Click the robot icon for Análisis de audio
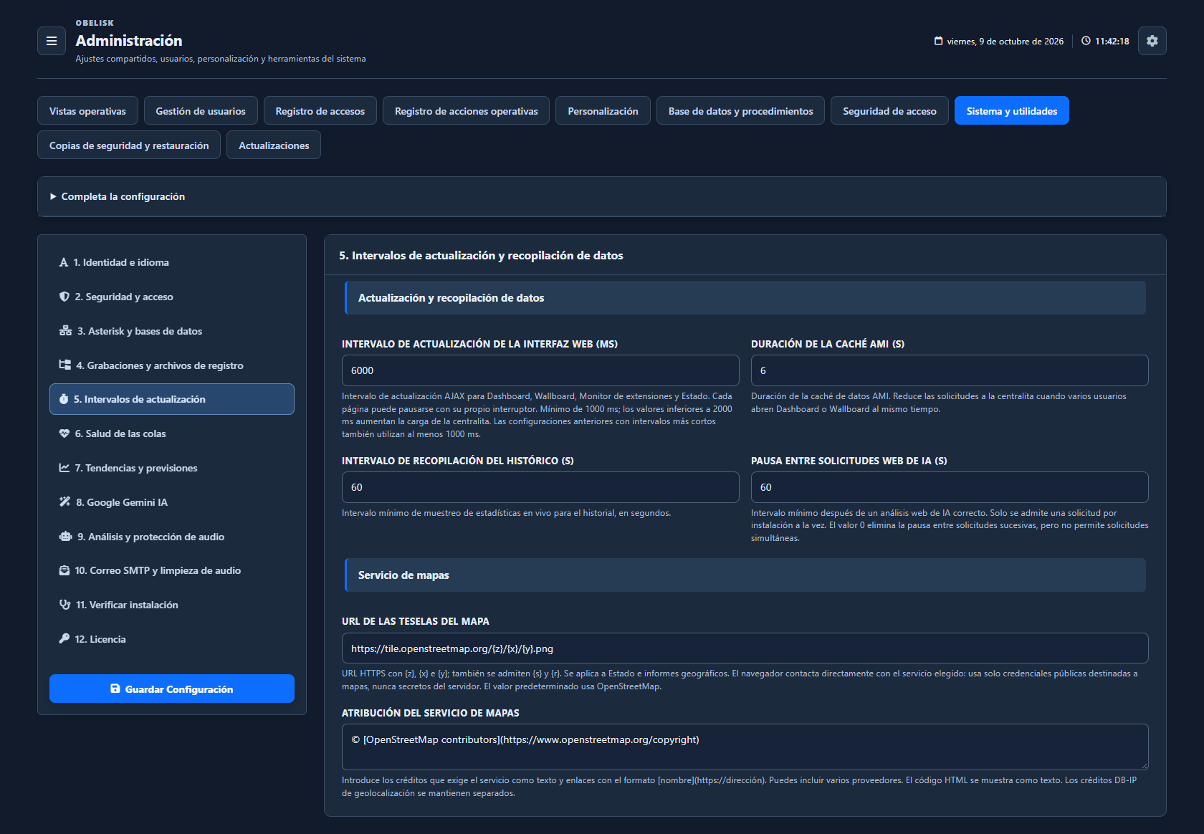The image size is (1204, 834). coord(65,537)
